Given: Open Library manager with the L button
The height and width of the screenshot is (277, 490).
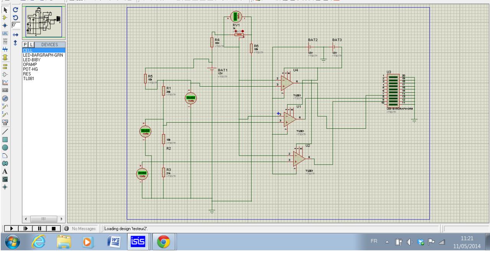Looking at the screenshot, I should (31, 45).
